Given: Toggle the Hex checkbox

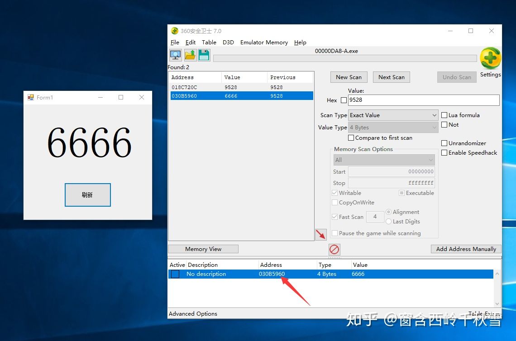Looking at the screenshot, I should coord(344,100).
